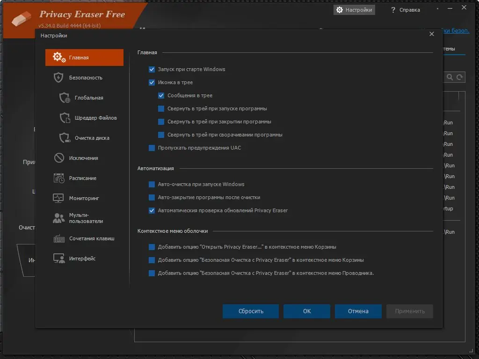Toggle Автоматическия проверка обновлений Privacy Eraser
The height and width of the screenshot is (359, 479).
point(152,211)
